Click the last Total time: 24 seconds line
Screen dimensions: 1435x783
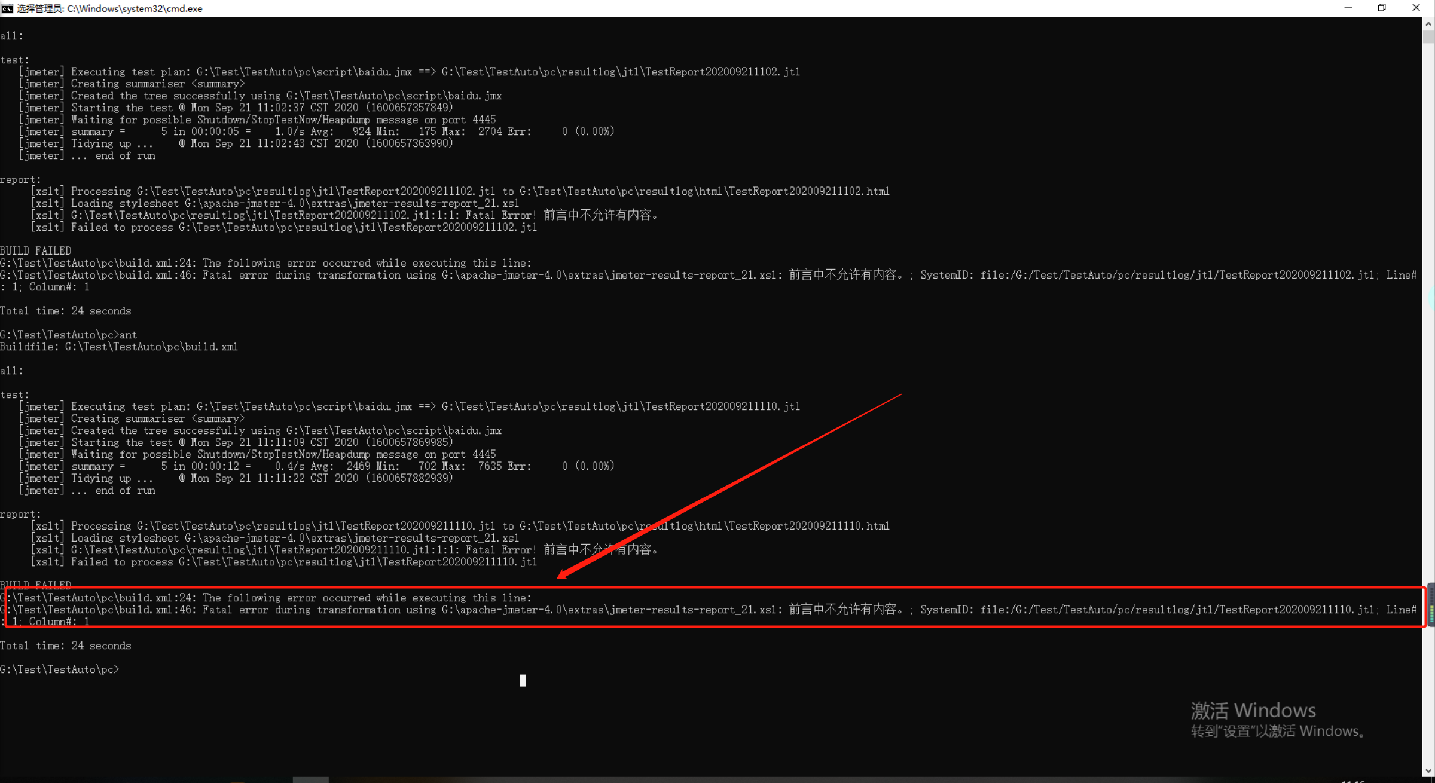(x=66, y=646)
